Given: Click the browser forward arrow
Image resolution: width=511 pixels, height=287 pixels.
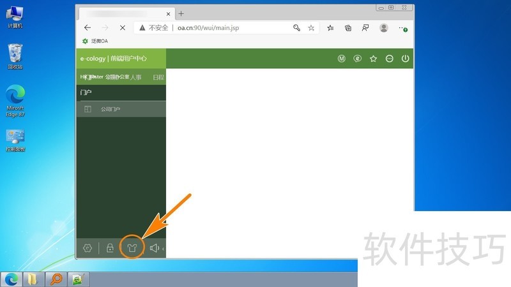Looking at the screenshot, I should 105,27.
